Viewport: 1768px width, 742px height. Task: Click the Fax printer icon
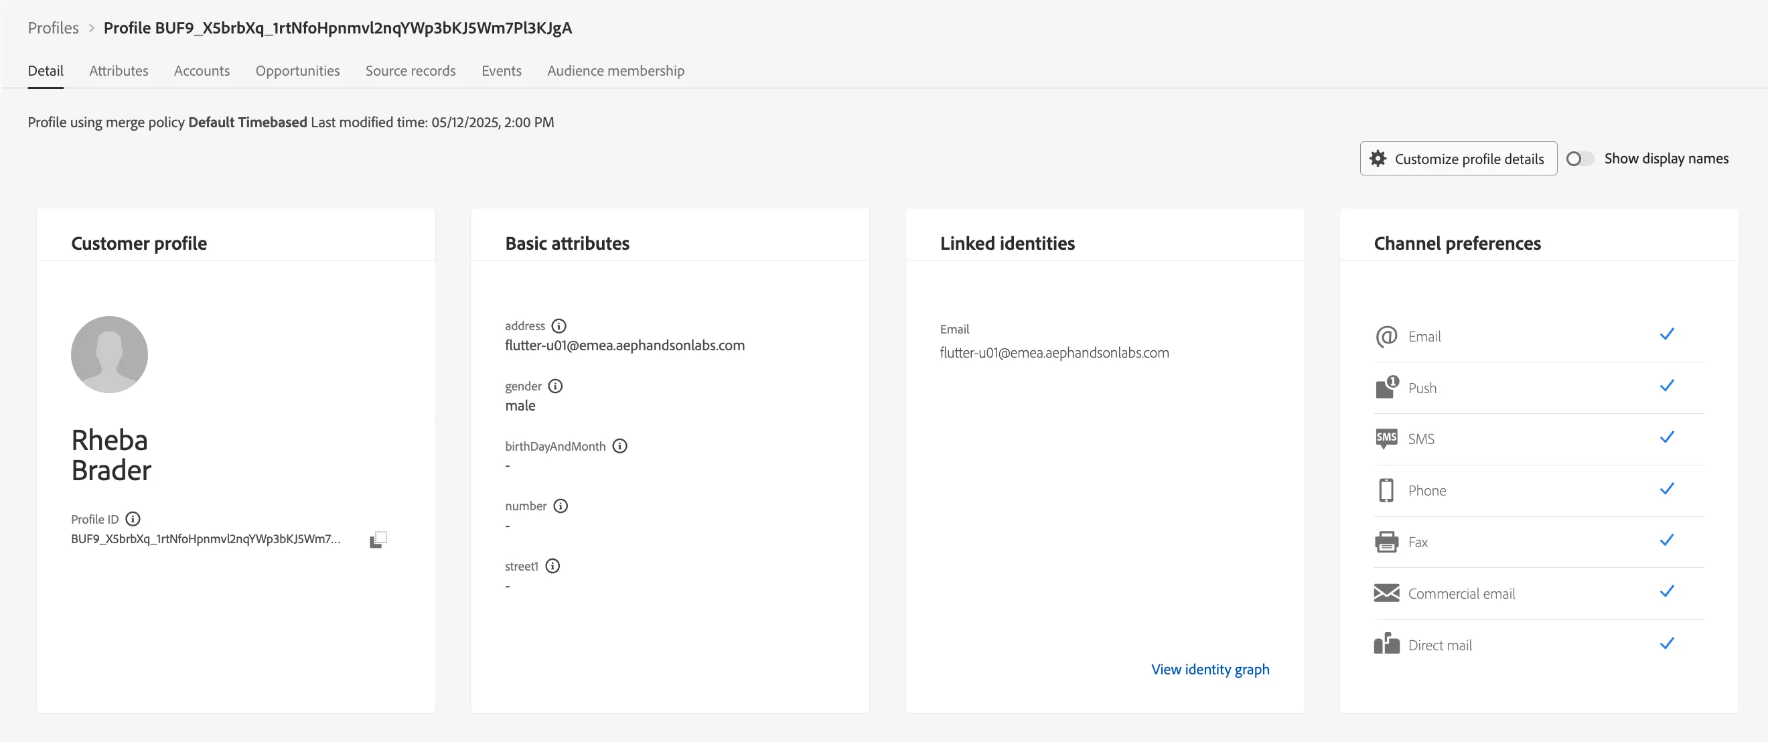click(x=1386, y=542)
